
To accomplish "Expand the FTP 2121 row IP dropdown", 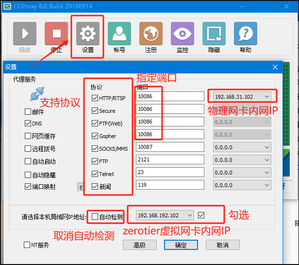I will pyautogui.click(x=242, y=160).
